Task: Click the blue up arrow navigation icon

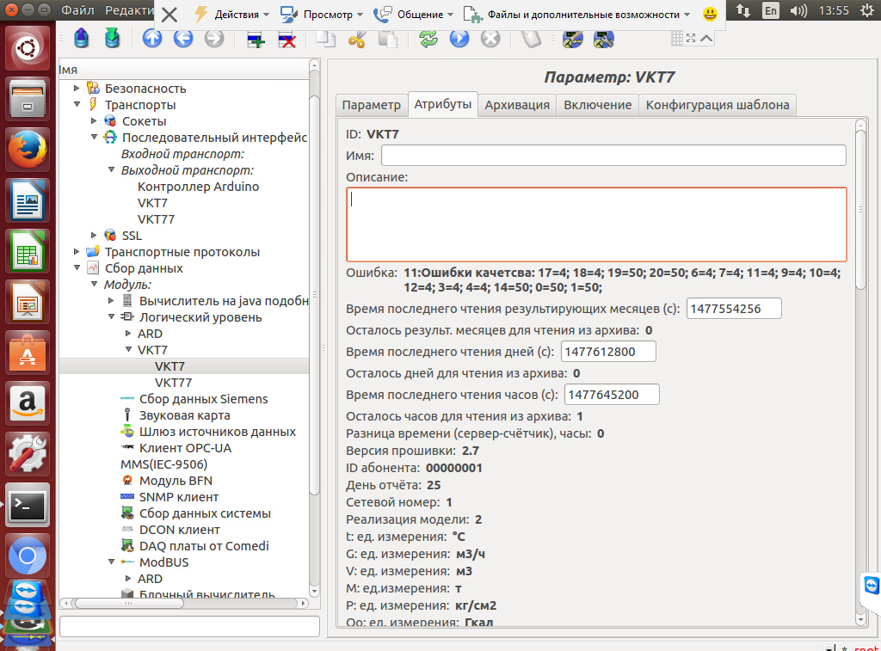Action: [152, 39]
